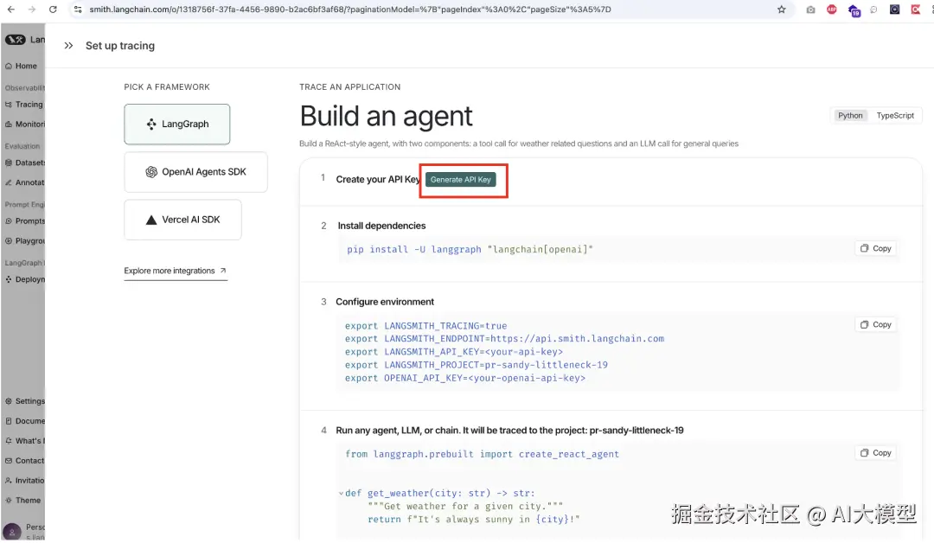
Task: Click the user avatar at sidebar bottom
Action: click(x=11, y=531)
